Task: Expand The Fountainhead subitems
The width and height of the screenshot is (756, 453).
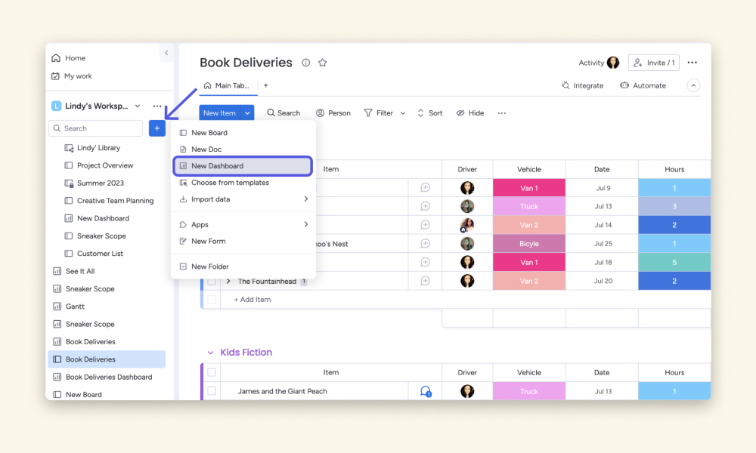Action: [x=228, y=281]
